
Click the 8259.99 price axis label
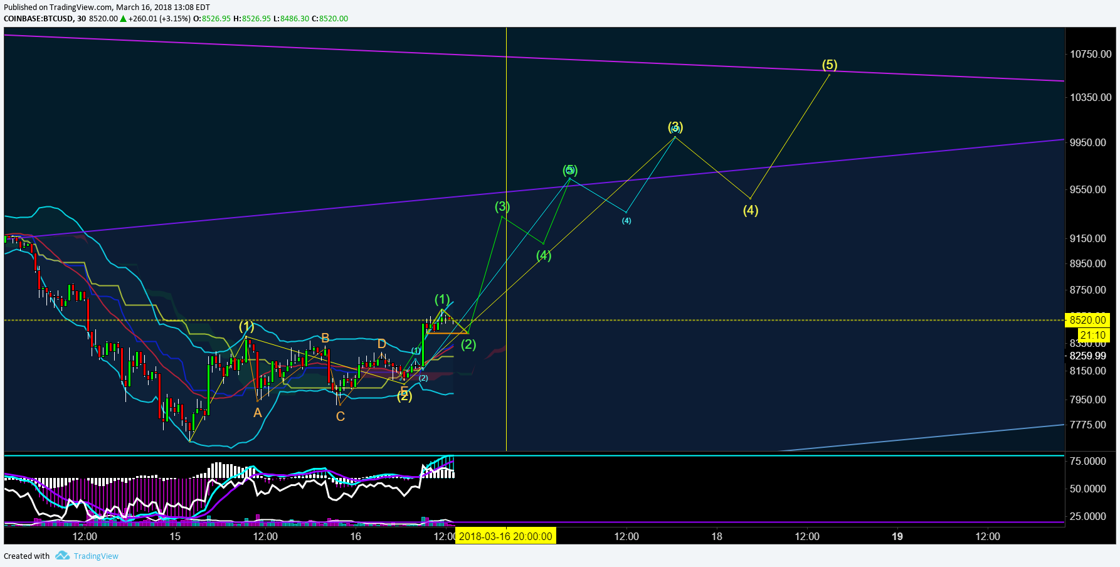[1088, 356]
